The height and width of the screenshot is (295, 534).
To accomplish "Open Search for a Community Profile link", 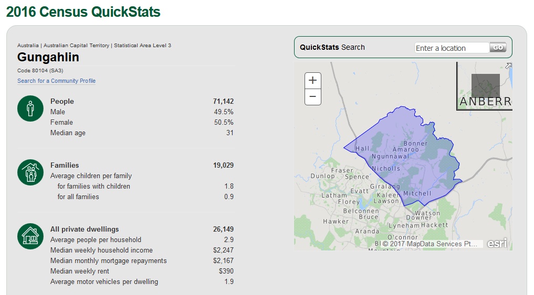I will 56,81.
